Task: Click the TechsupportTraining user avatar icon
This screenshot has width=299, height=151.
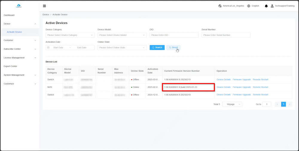Action: pos(272,6)
